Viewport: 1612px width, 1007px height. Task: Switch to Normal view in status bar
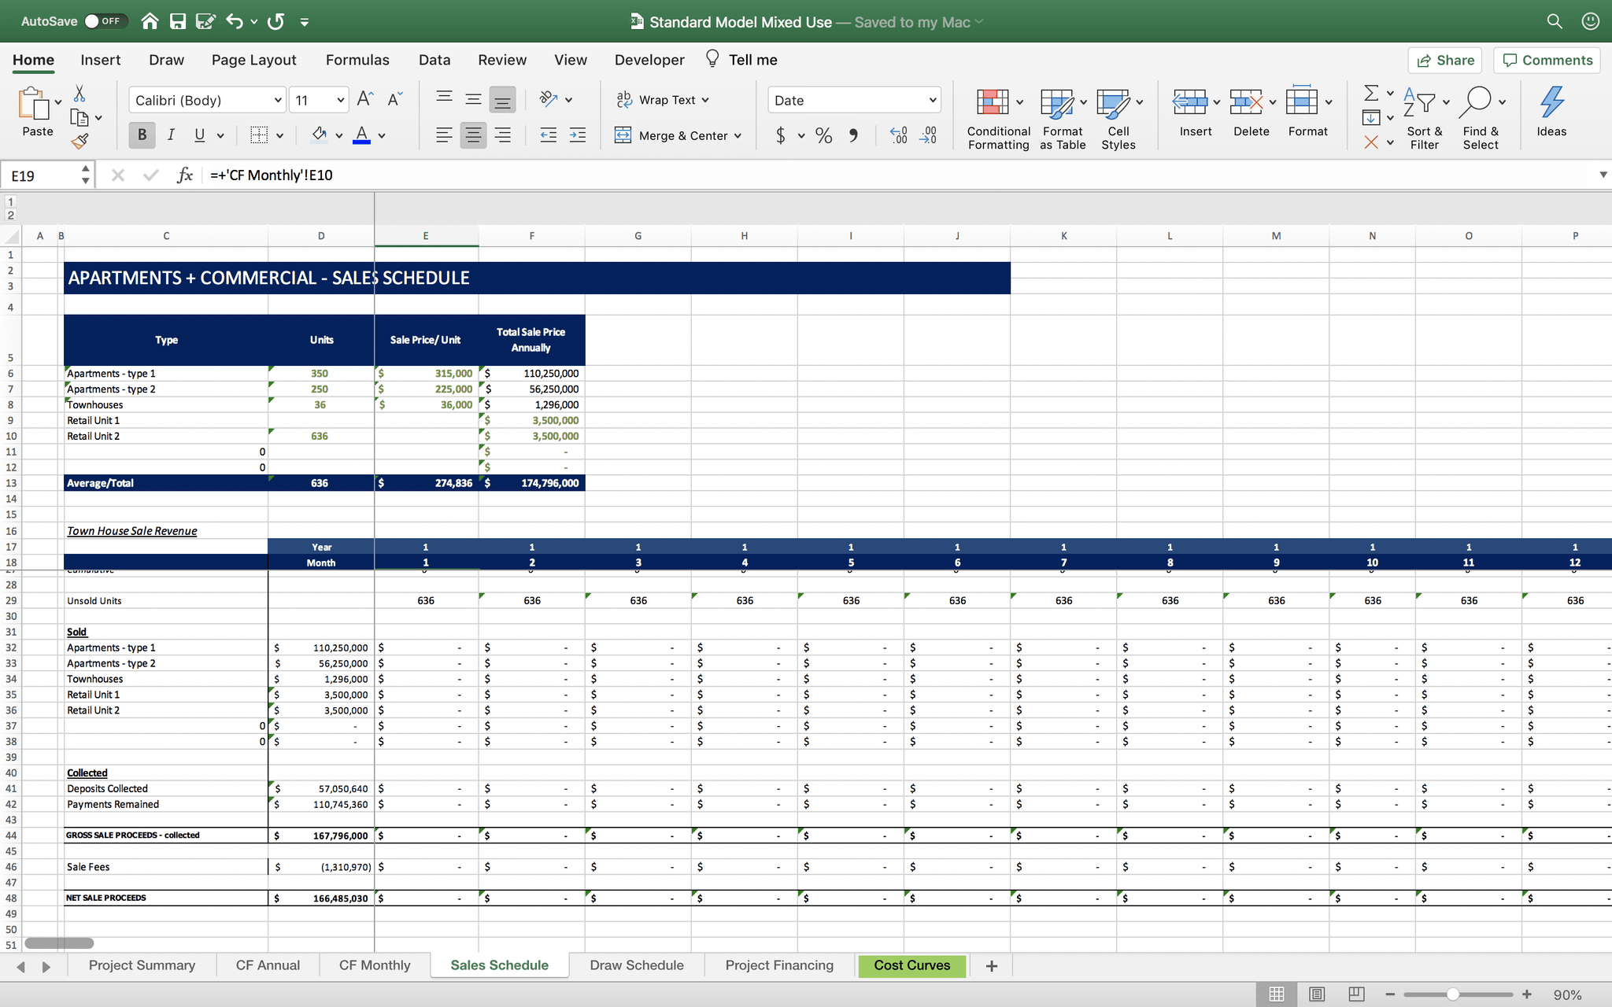pos(1277,994)
